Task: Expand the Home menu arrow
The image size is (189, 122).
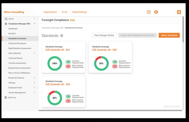Action: point(35,19)
